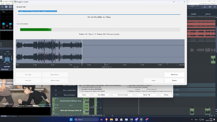Viewport: 217px width, 122px height.
Task: Expand the hidden system tray icons chevron
Action: pyautogui.click(x=192, y=120)
